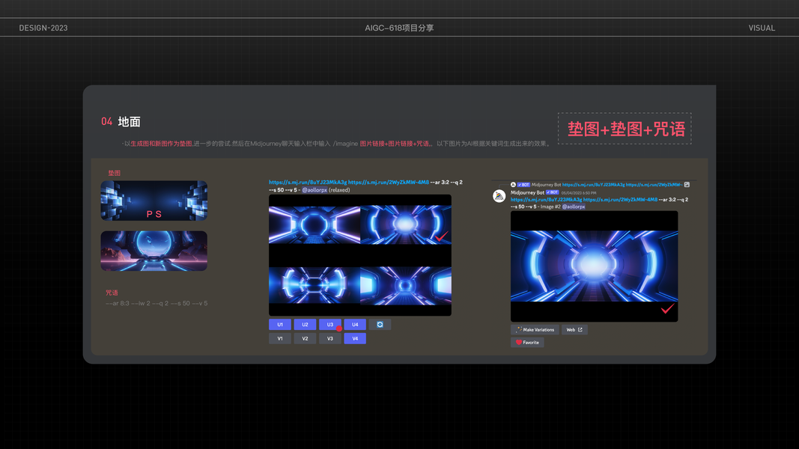
Task: Click the DESIGN-2023 header text
Action: (43, 28)
